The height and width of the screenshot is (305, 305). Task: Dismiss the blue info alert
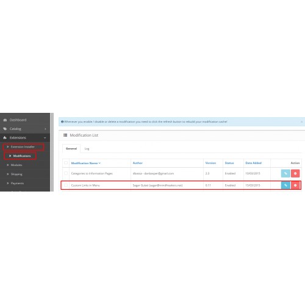[302, 122]
